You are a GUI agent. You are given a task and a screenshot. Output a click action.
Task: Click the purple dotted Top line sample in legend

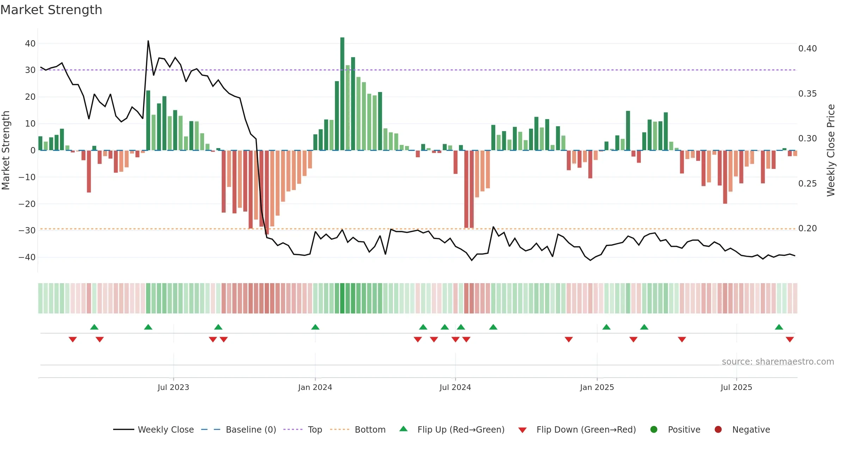pos(293,429)
